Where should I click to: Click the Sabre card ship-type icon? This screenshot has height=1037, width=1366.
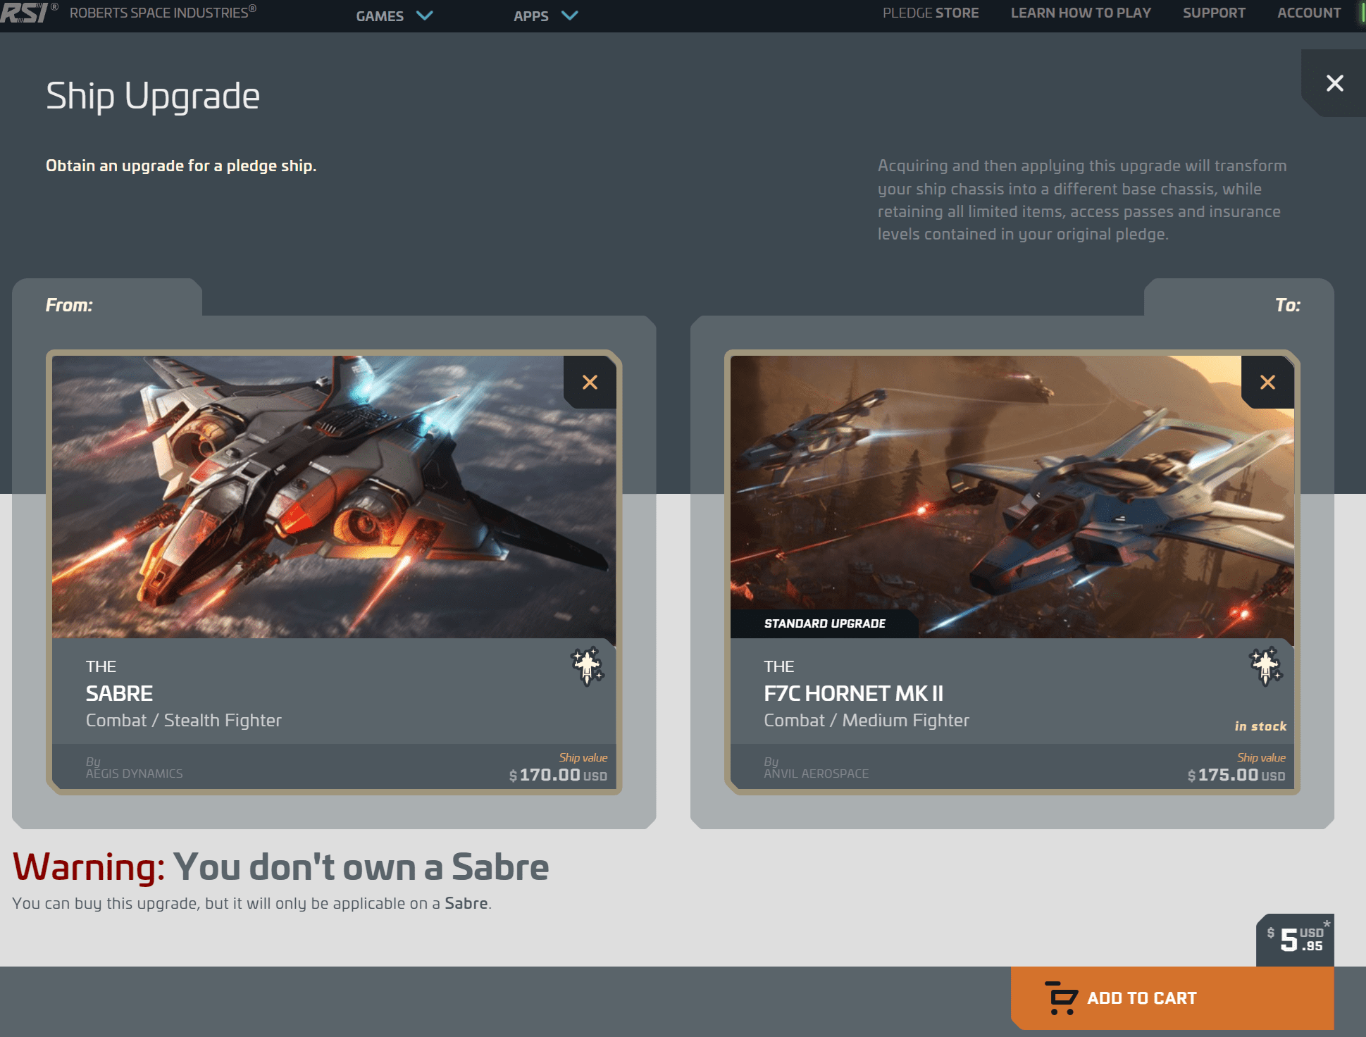coord(587,666)
